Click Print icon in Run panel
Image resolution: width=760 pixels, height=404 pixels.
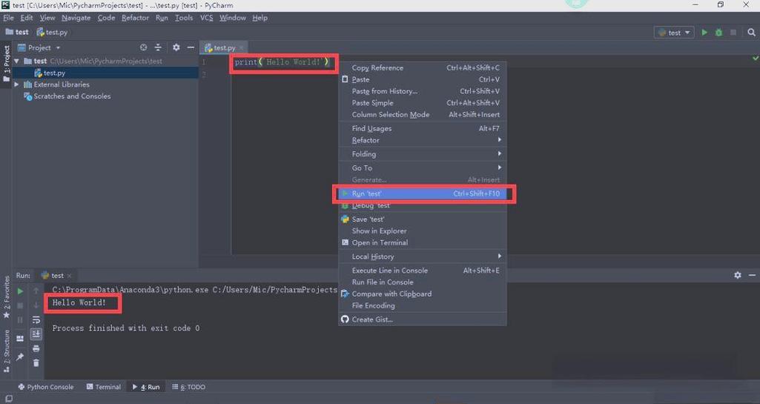pyautogui.click(x=36, y=349)
